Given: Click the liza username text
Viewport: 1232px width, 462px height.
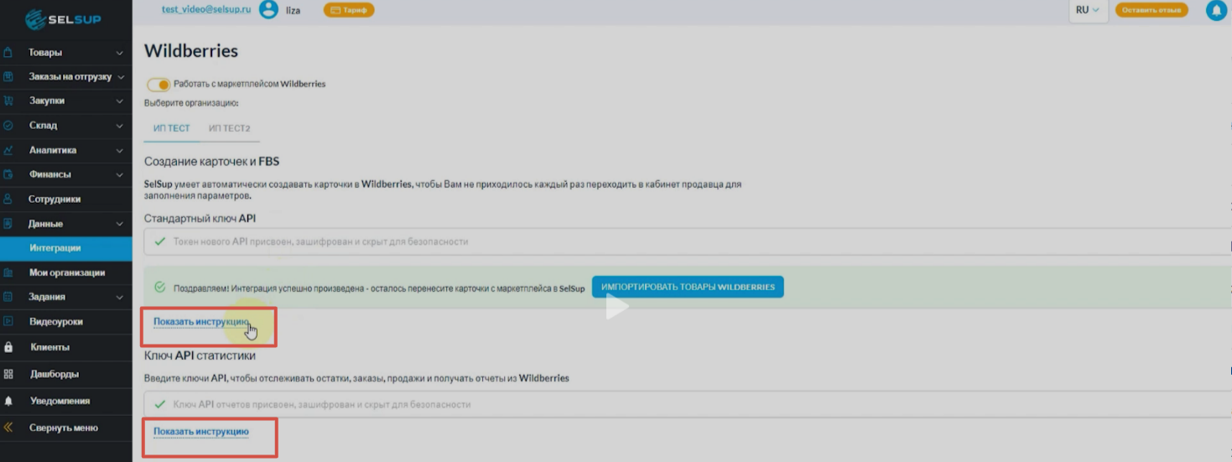Looking at the screenshot, I should (294, 11).
